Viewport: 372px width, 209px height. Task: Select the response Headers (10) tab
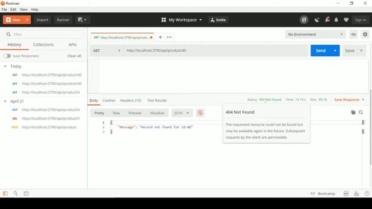(x=130, y=100)
